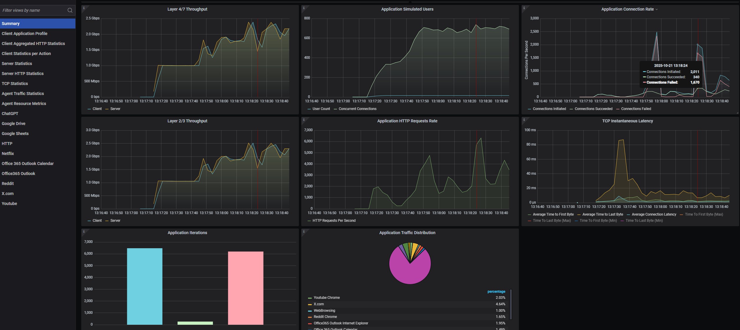Screen dimensions: 740x330
Task: Show Time To First Byte (Max) series
Action: tap(703, 214)
